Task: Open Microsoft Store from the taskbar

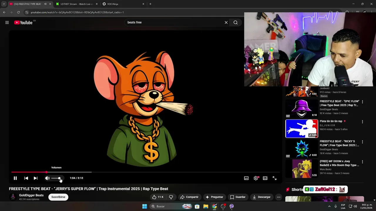Action: click(197, 206)
